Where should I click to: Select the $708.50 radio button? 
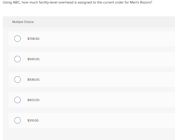(17, 39)
